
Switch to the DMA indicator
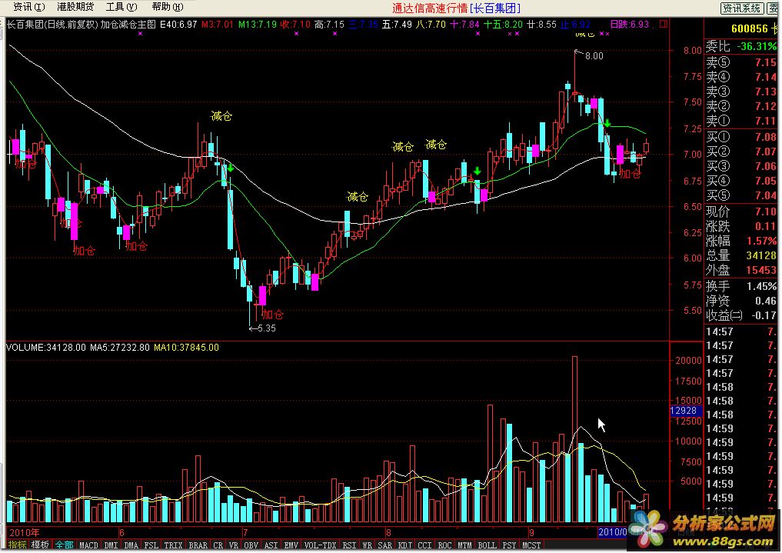[x=131, y=545]
